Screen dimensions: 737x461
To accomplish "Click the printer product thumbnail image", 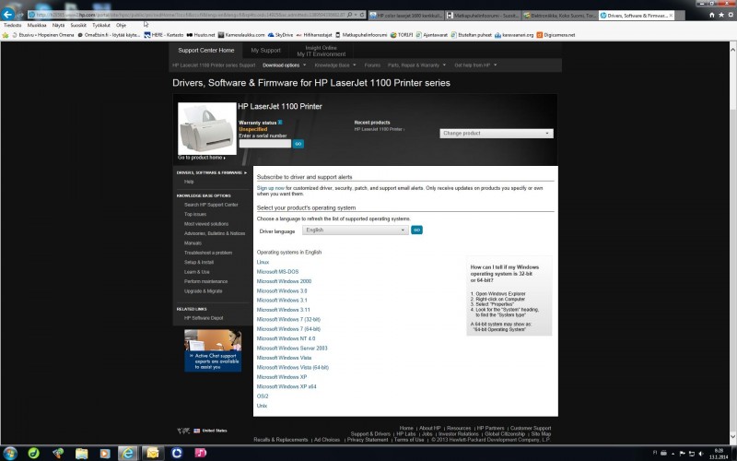I will coord(206,128).
